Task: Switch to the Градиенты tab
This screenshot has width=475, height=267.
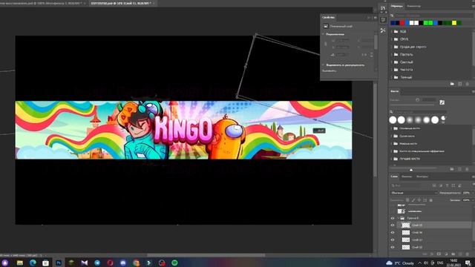Action: point(413,6)
